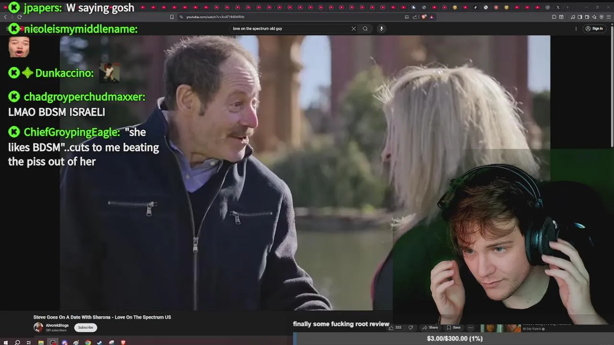Open the browser extensions puzzle icon
The image size is (614, 345).
554,17
